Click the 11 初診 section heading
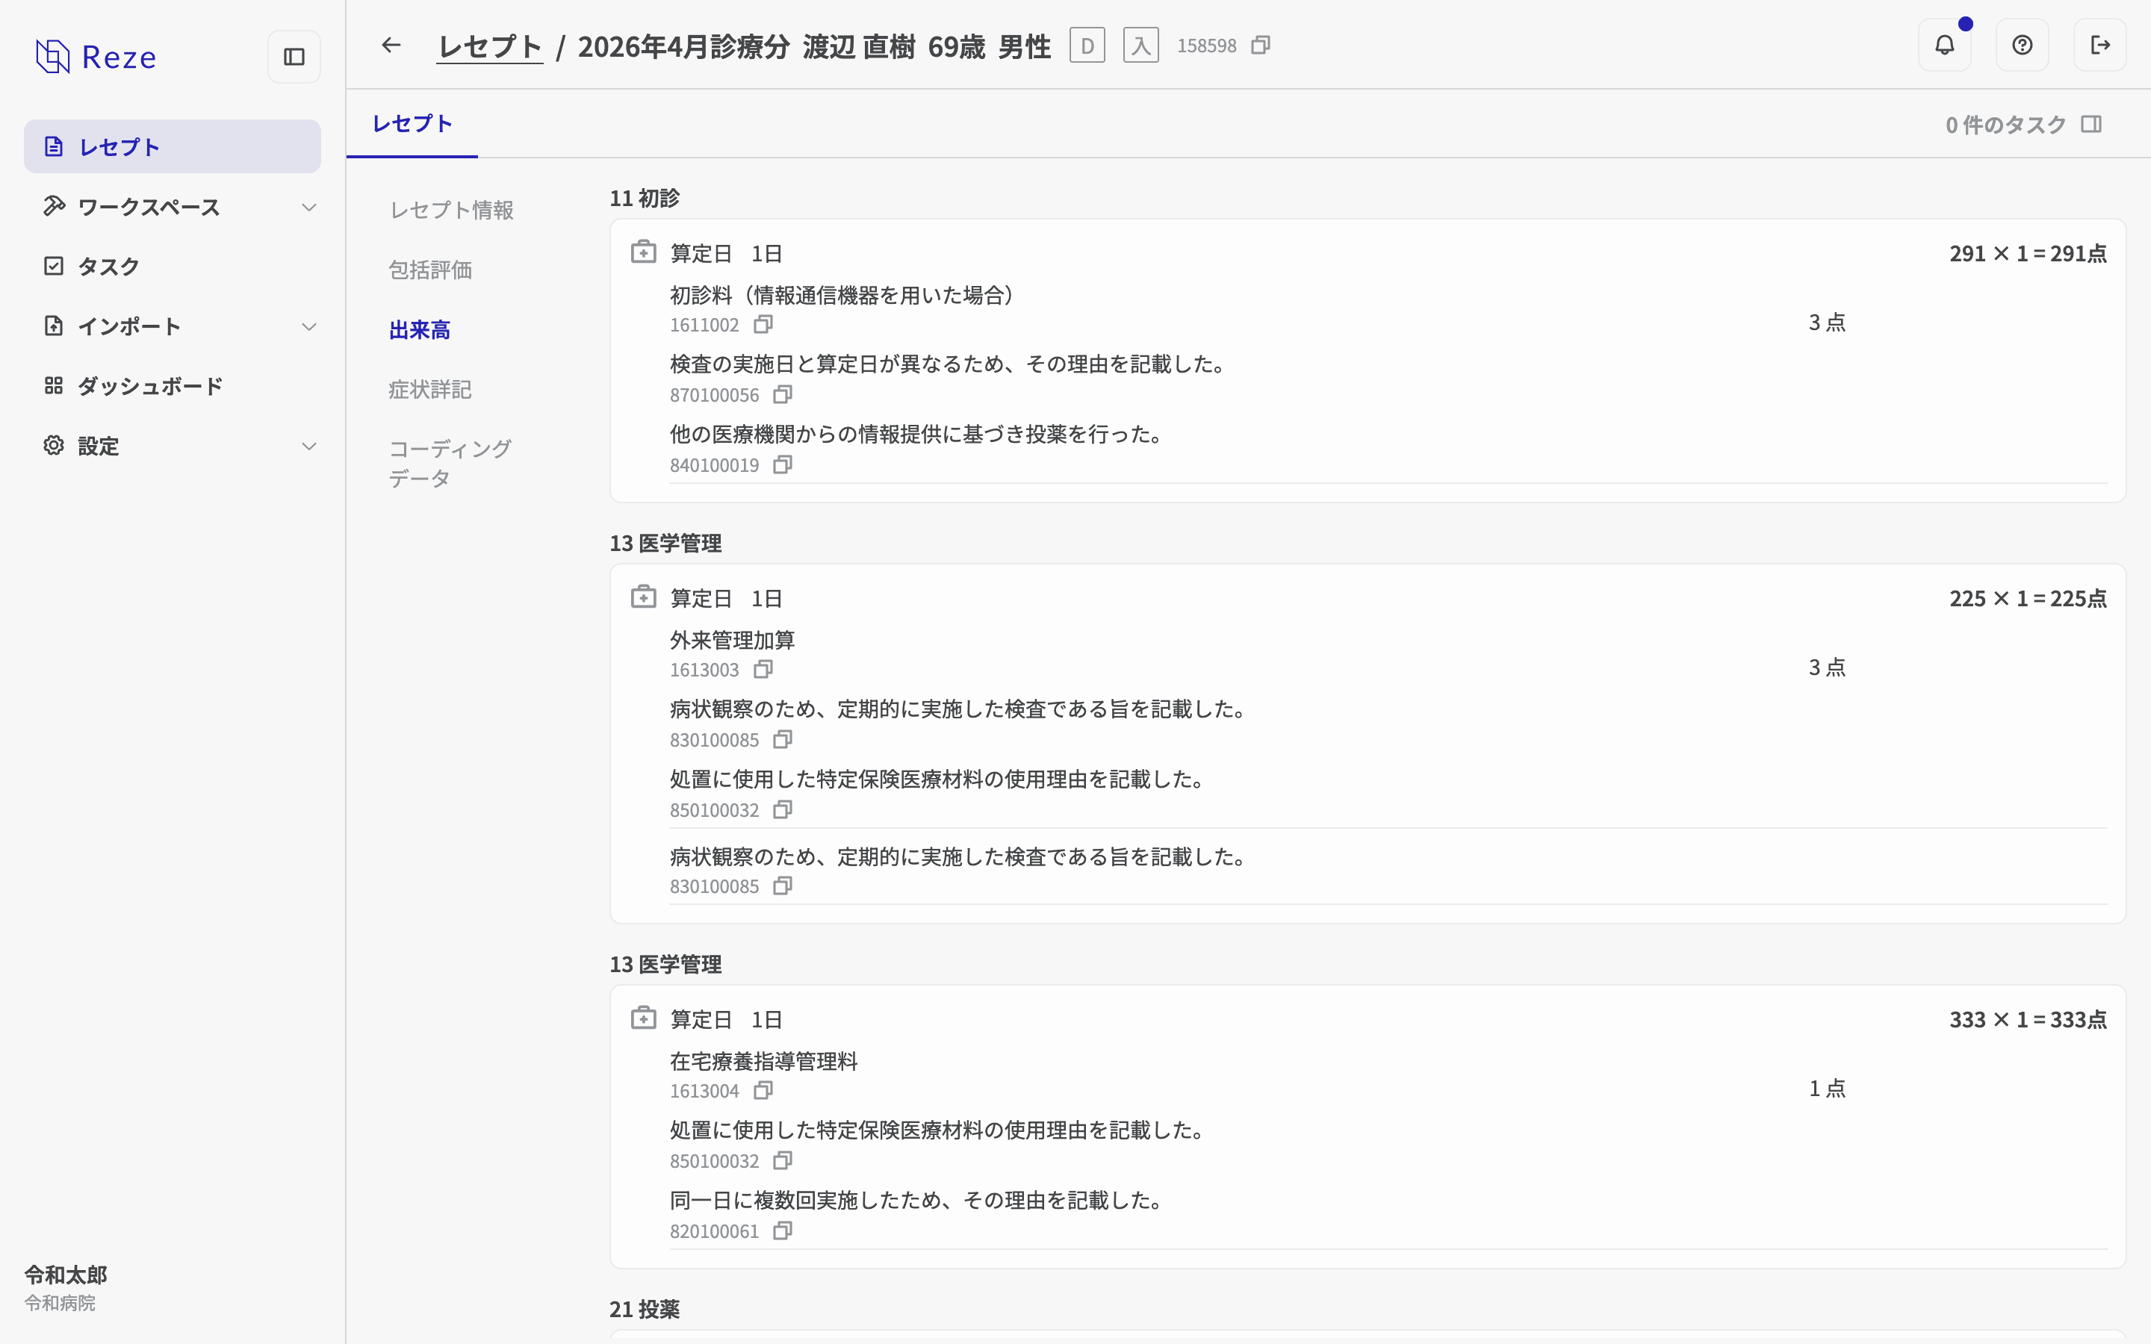The height and width of the screenshot is (1344, 2151). click(645, 198)
